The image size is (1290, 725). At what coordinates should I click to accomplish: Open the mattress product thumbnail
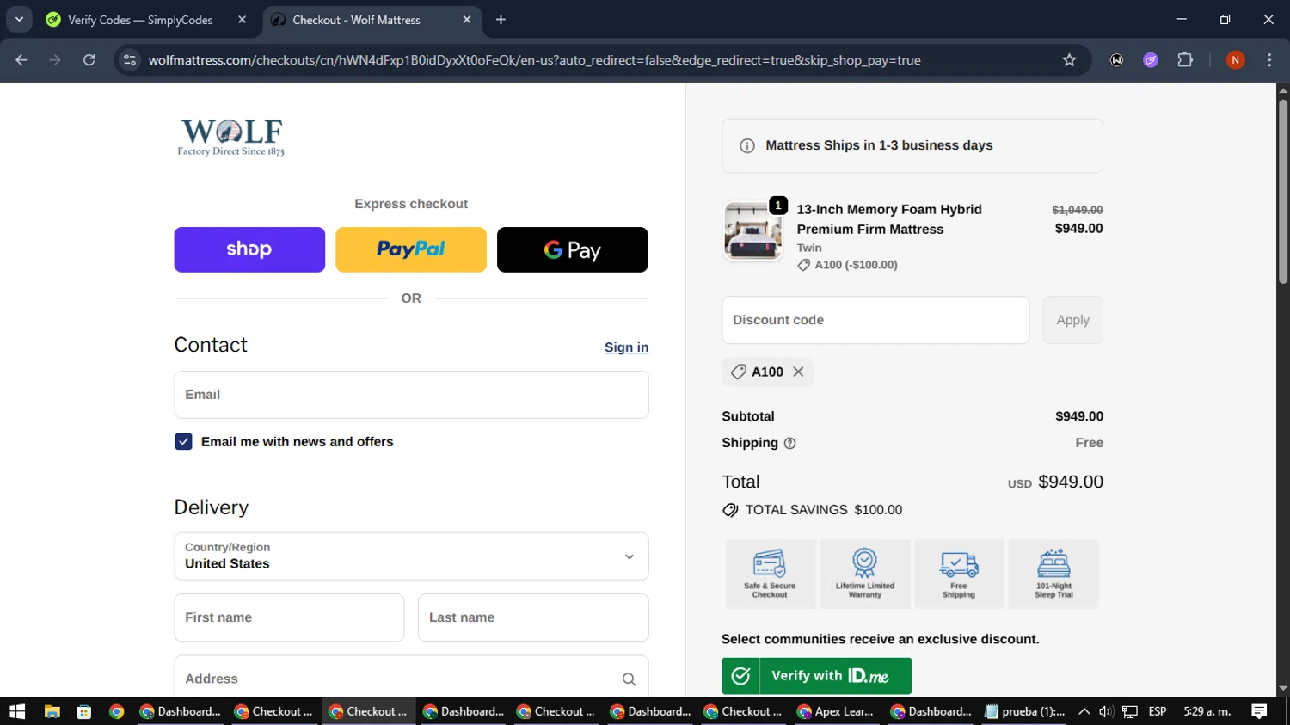point(752,230)
